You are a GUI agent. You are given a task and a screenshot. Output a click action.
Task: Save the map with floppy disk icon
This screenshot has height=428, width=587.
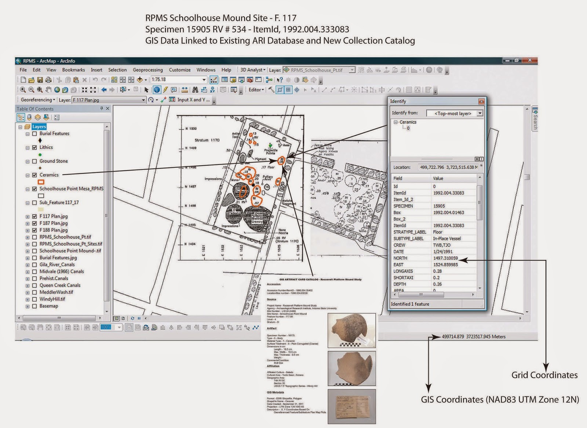(40, 80)
